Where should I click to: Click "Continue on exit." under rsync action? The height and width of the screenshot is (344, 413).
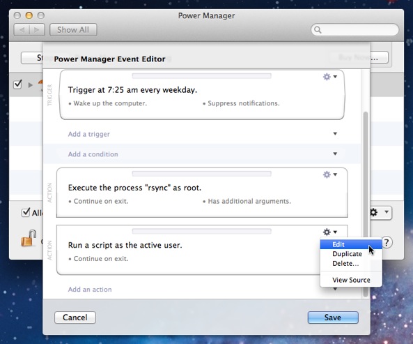click(x=101, y=201)
